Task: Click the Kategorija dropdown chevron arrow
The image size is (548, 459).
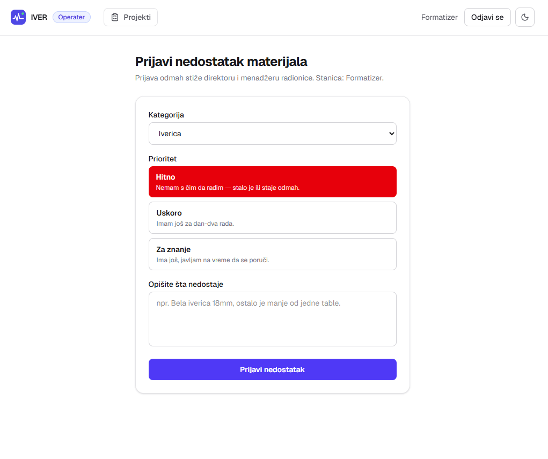Action: tap(391, 134)
